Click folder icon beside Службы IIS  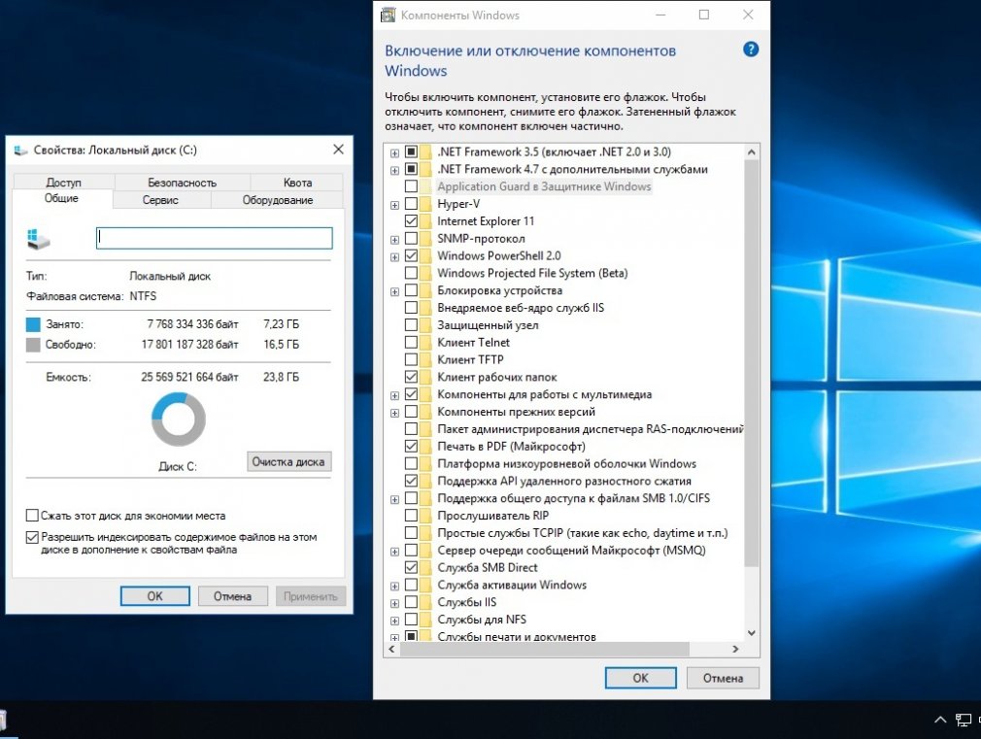point(426,602)
